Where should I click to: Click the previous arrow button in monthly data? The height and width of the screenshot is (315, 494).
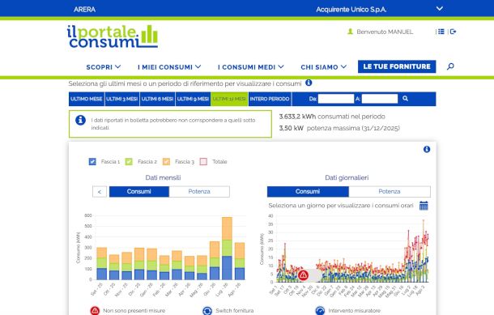[x=100, y=192]
